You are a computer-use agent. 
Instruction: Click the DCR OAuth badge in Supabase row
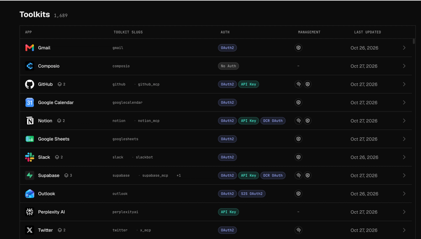tap(273, 175)
